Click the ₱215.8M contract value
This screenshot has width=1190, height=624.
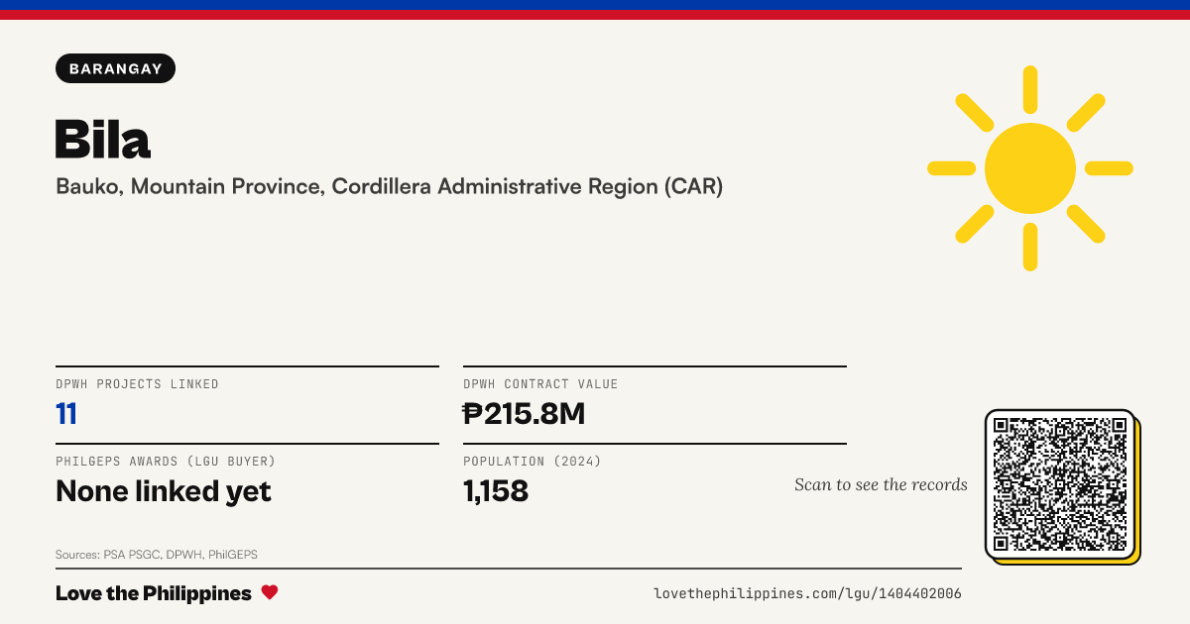click(525, 414)
